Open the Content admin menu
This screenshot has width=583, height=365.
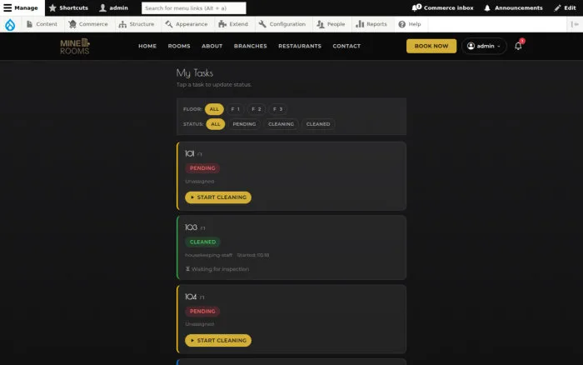(42, 24)
